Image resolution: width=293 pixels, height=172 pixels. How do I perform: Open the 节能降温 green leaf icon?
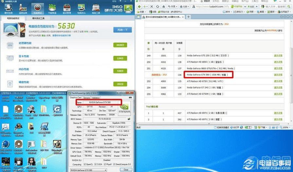[x=52, y=8]
